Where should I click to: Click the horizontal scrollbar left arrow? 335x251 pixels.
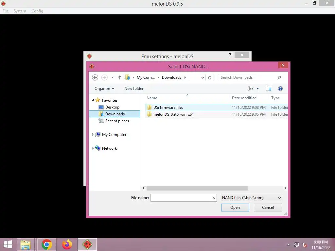point(144,188)
